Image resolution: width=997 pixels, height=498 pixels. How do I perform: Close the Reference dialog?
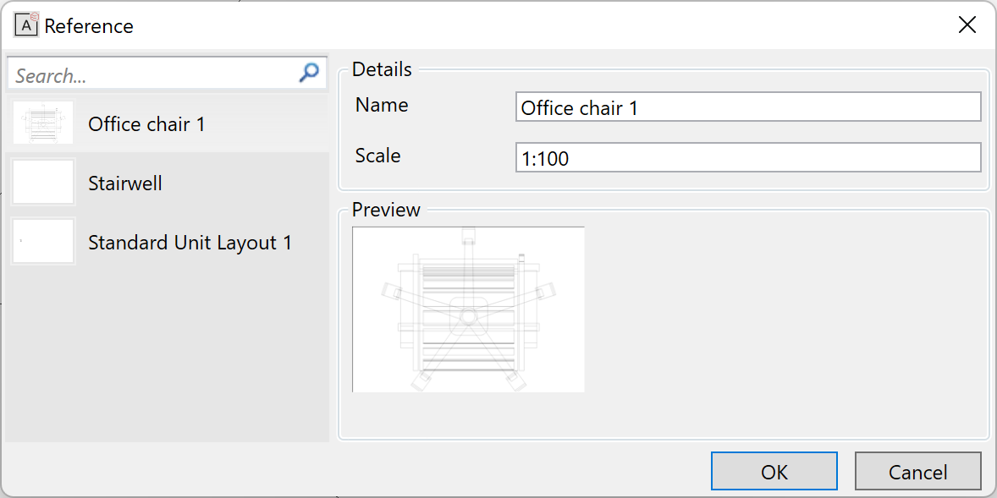(967, 25)
